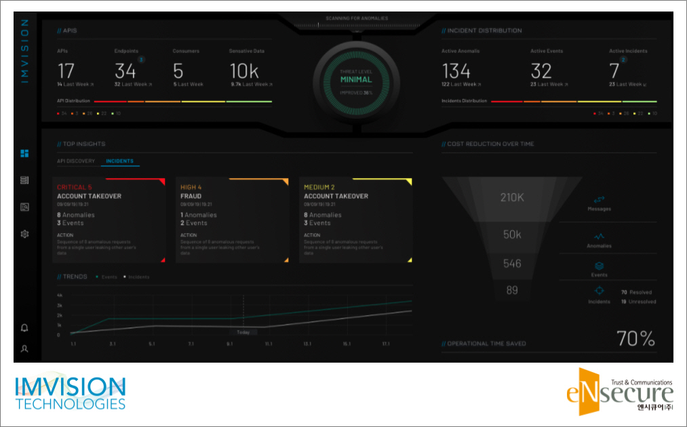Screen dimensions: 687x427
Task: Click the list view icon in sidebar
Action: 24,180
